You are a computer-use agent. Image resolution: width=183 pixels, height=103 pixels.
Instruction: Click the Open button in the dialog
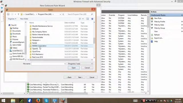coord(74,68)
